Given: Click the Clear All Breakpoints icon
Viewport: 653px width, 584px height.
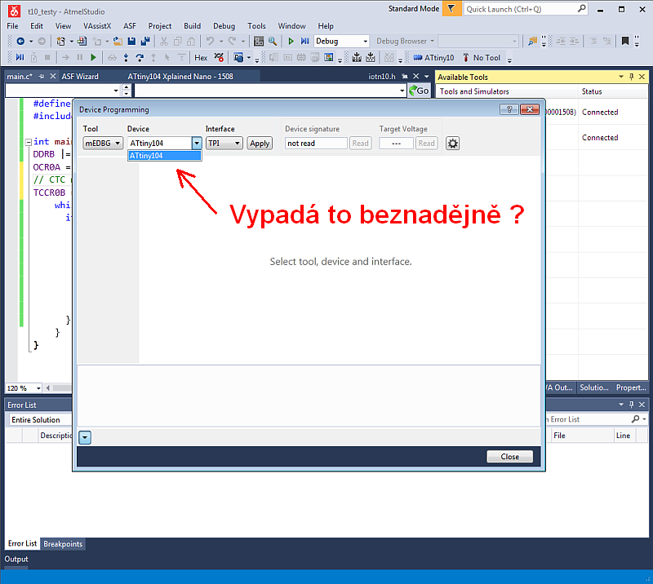Looking at the screenshot, I should coord(219,57).
